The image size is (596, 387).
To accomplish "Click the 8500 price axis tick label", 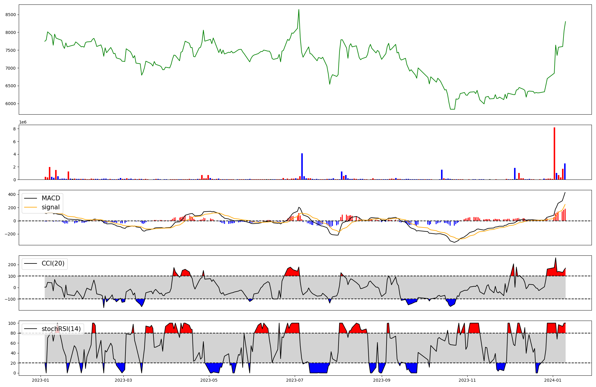I will [11, 15].
